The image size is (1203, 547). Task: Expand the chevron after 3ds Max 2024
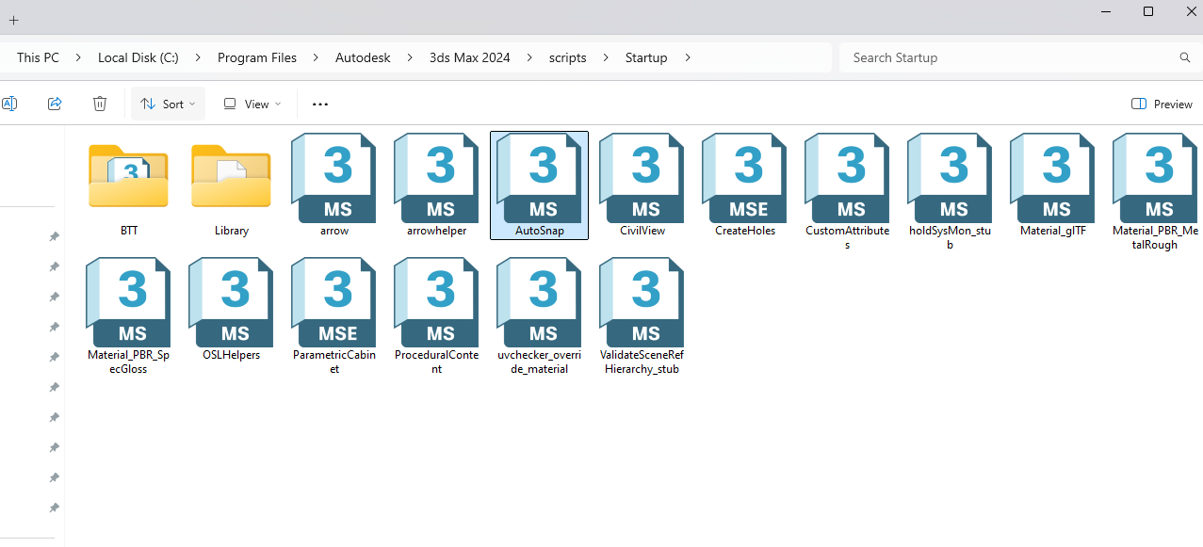tap(529, 57)
